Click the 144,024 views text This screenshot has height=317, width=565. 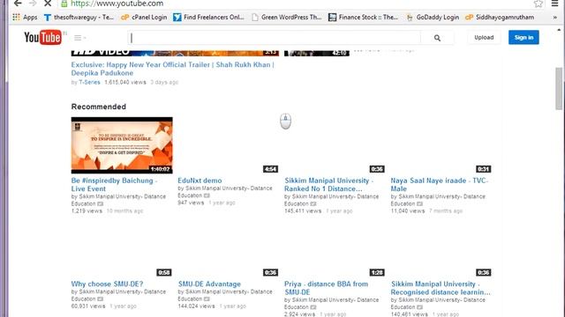click(x=196, y=306)
